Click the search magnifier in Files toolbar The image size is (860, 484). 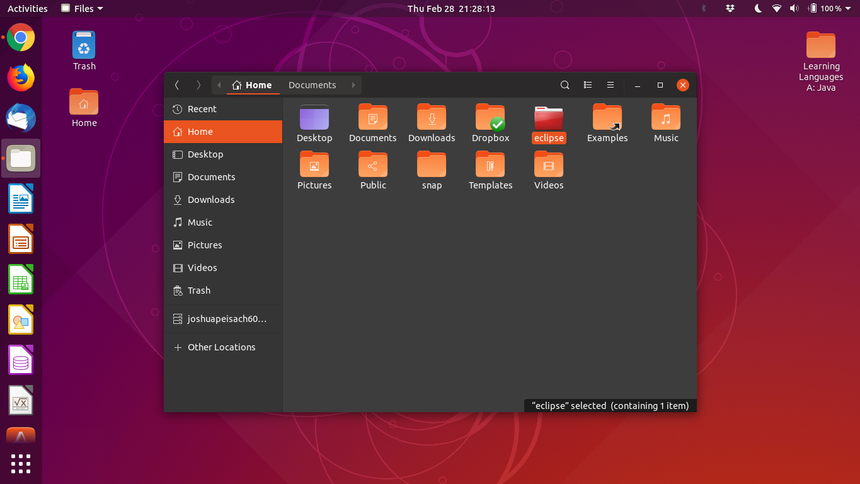pyautogui.click(x=565, y=85)
